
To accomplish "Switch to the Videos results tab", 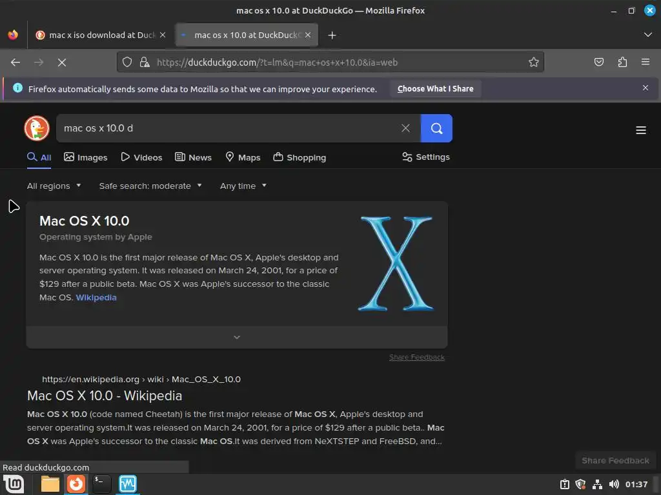I will [141, 157].
